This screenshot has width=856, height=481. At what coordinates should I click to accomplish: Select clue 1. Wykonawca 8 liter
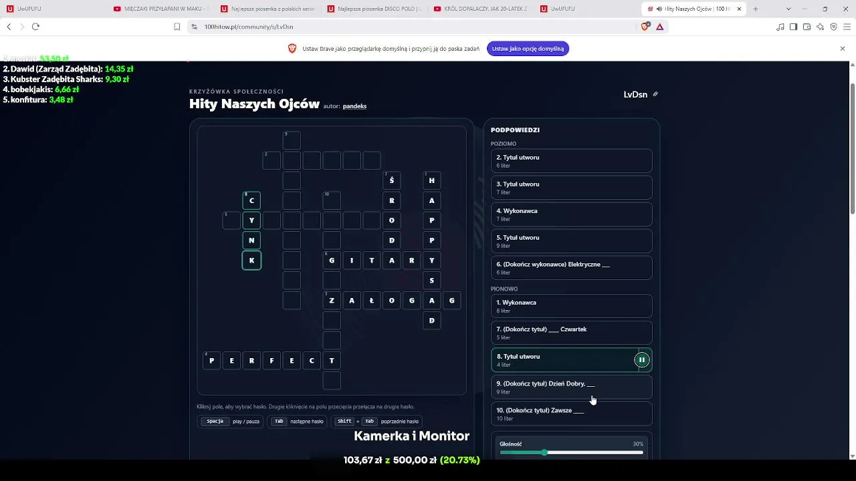(571, 306)
